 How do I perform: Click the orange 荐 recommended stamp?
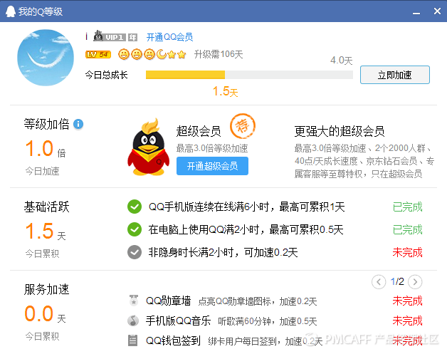[x=243, y=126]
